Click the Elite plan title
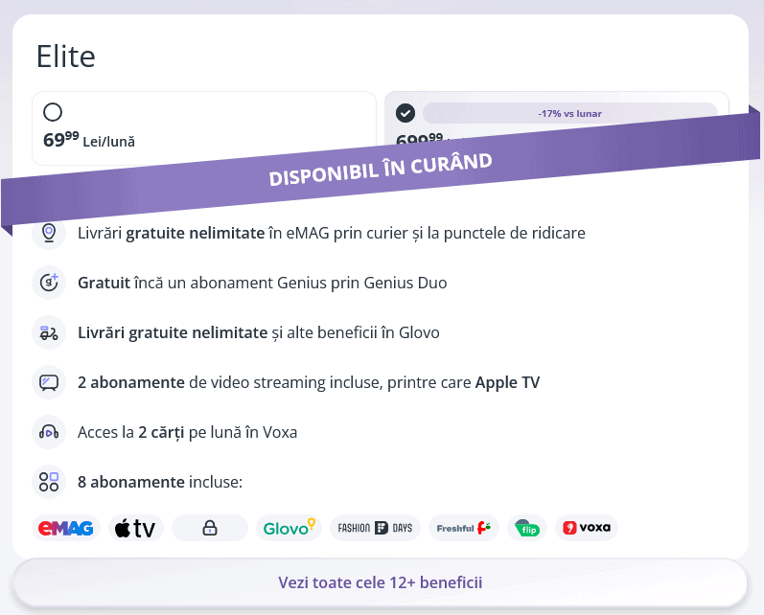This screenshot has width=764, height=615. [66, 57]
